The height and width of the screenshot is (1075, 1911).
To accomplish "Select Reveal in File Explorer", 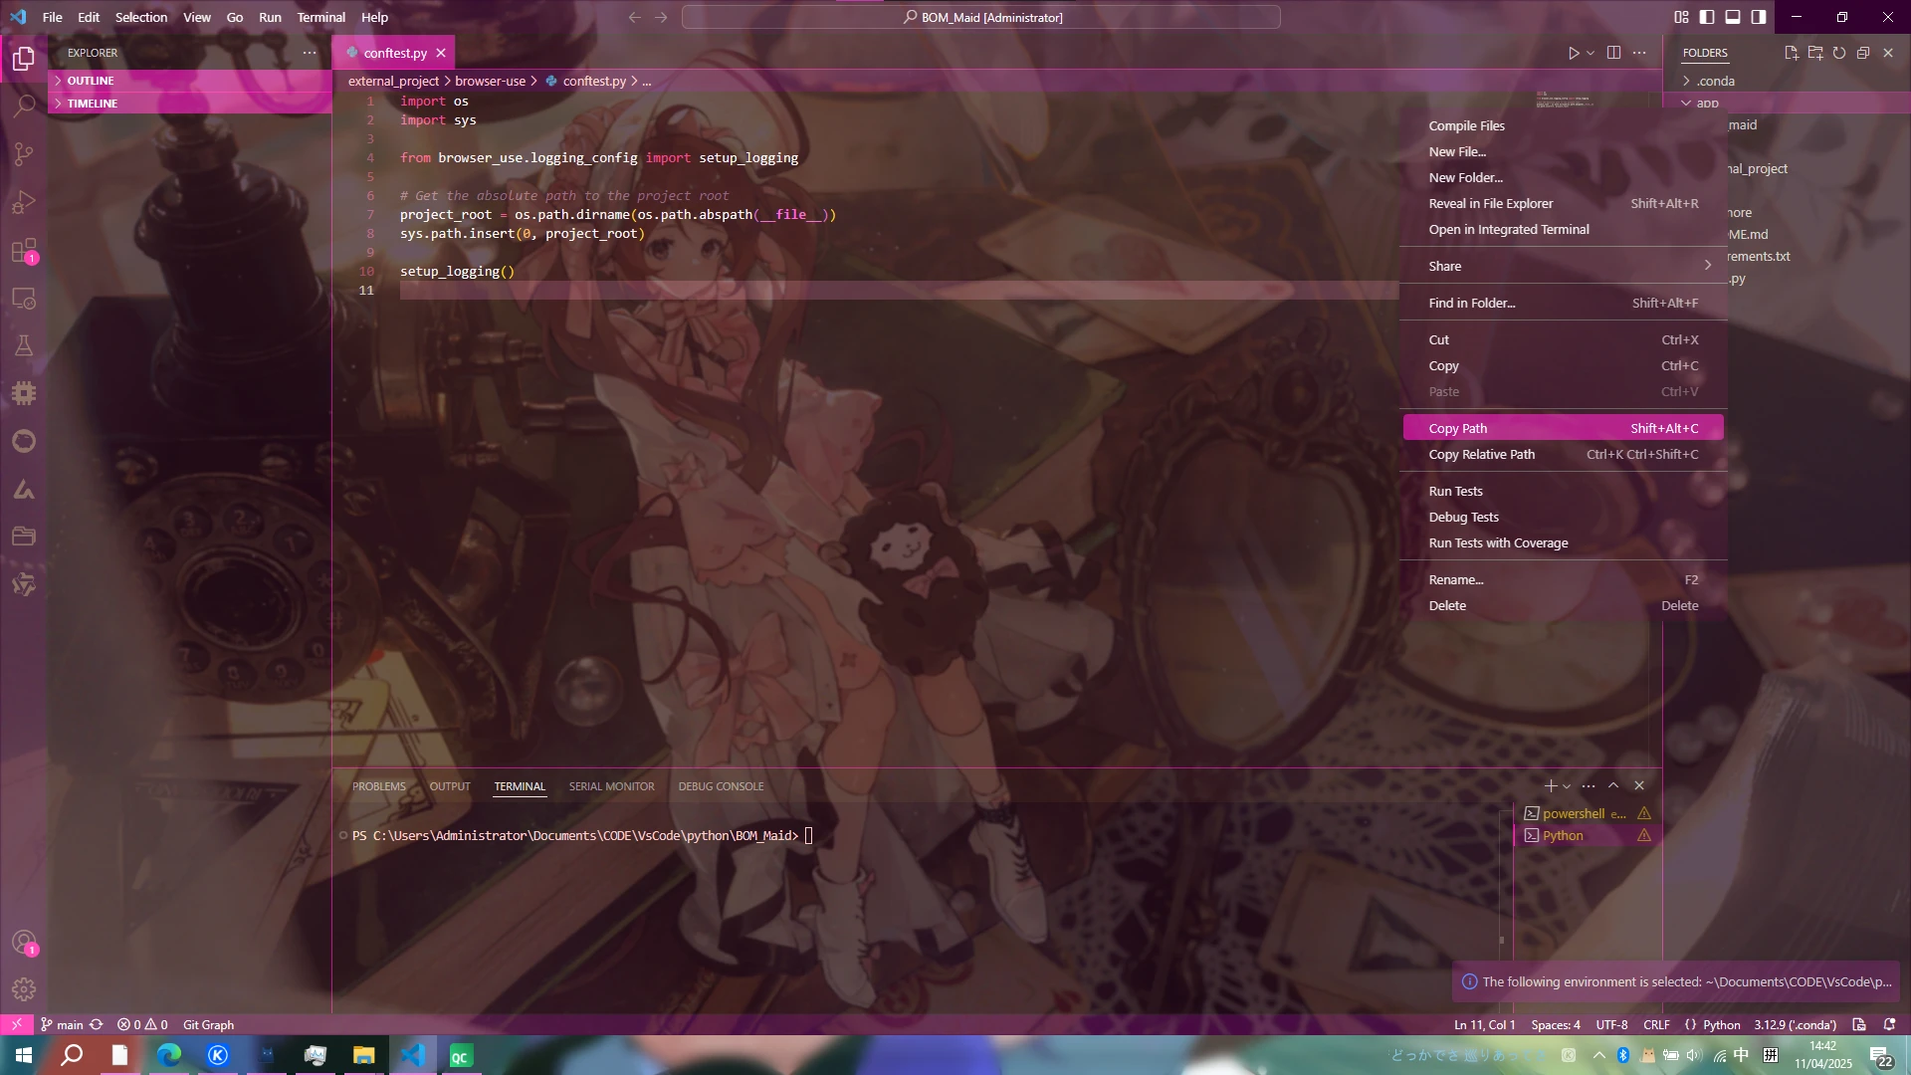I will tap(1563, 203).
